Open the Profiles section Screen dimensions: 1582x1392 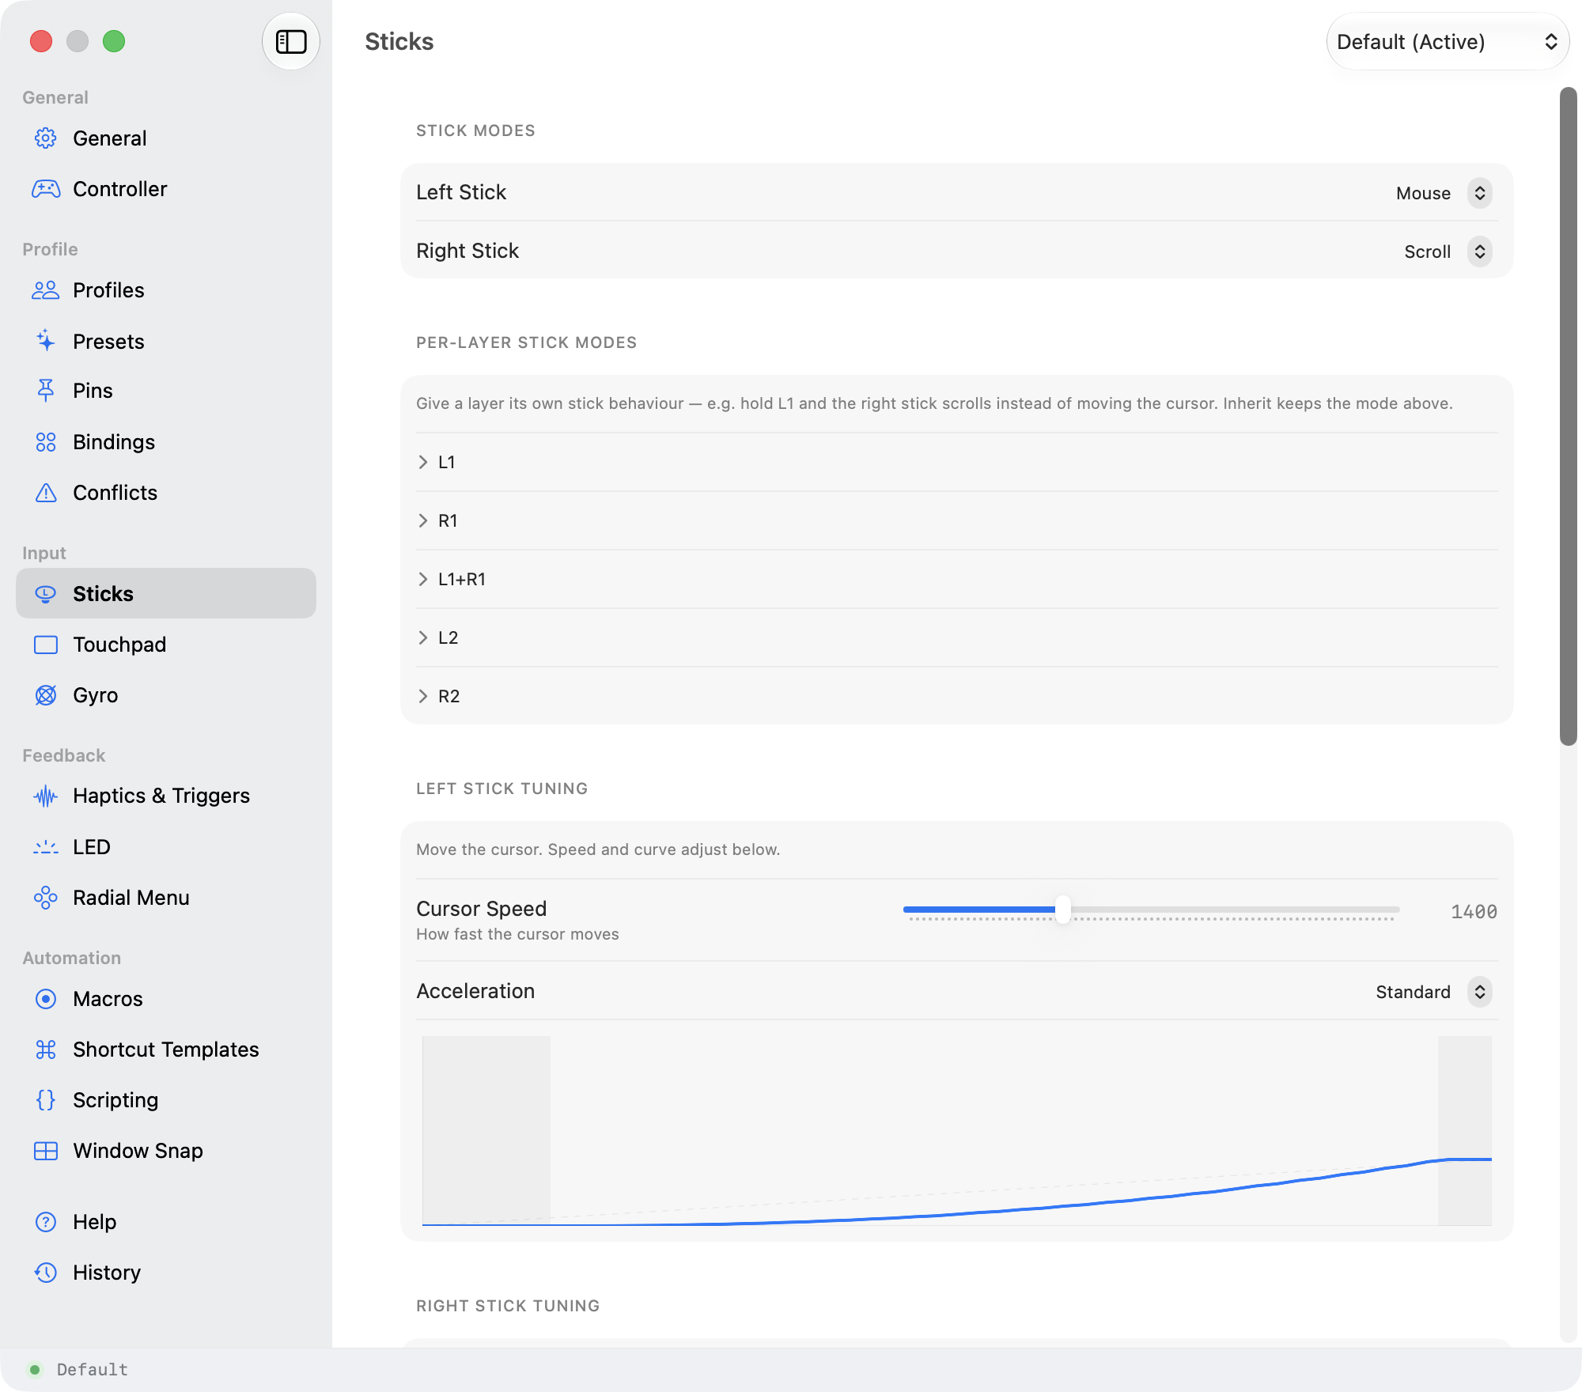pyautogui.click(x=166, y=290)
